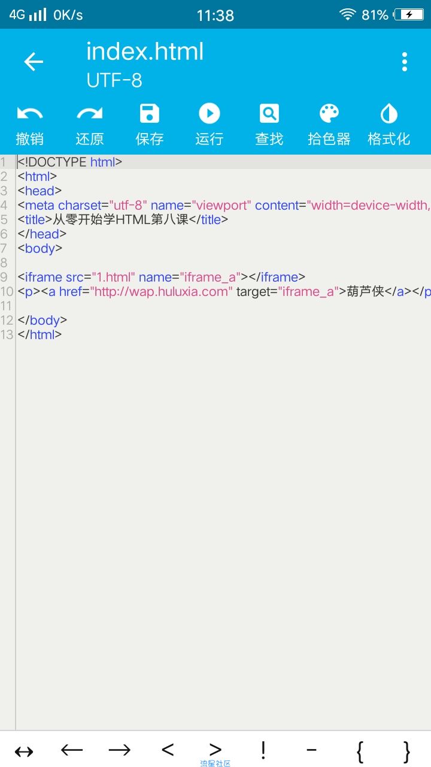Tap the UTF-8 encoding label
Image resolution: width=431 pixels, height=767 pixels.
[114, 80]
